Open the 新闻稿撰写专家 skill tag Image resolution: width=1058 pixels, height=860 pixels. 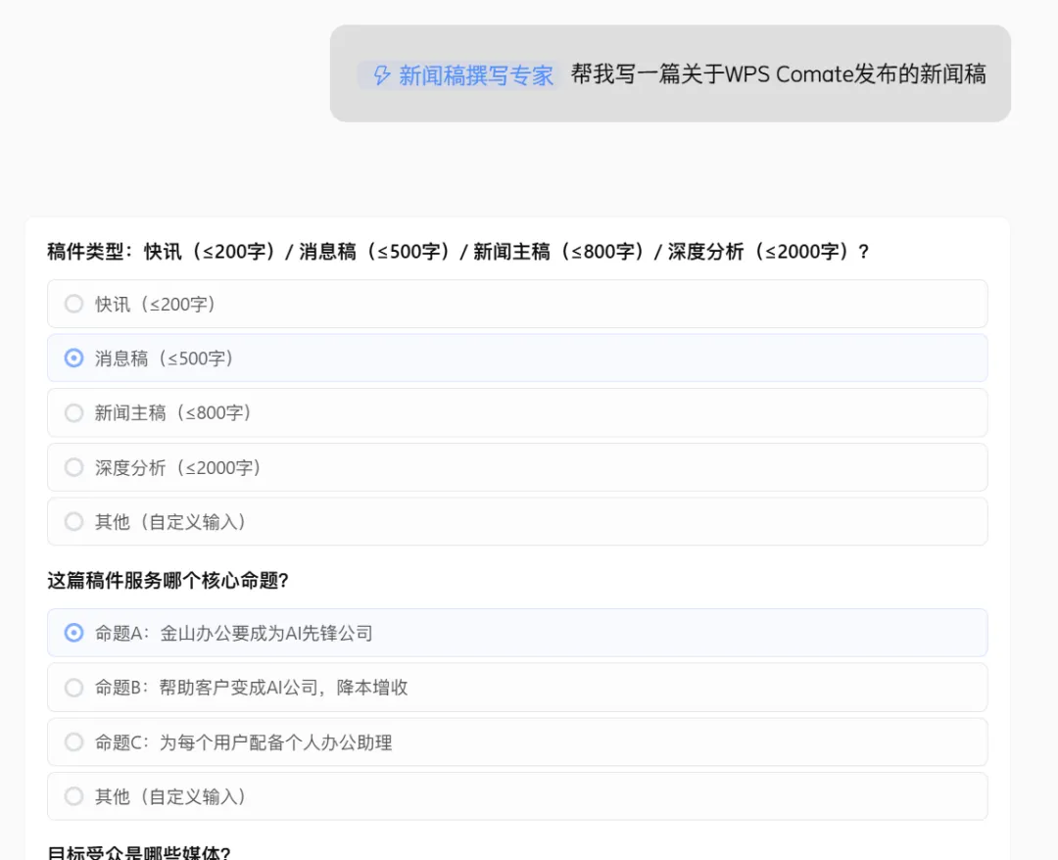458,74
